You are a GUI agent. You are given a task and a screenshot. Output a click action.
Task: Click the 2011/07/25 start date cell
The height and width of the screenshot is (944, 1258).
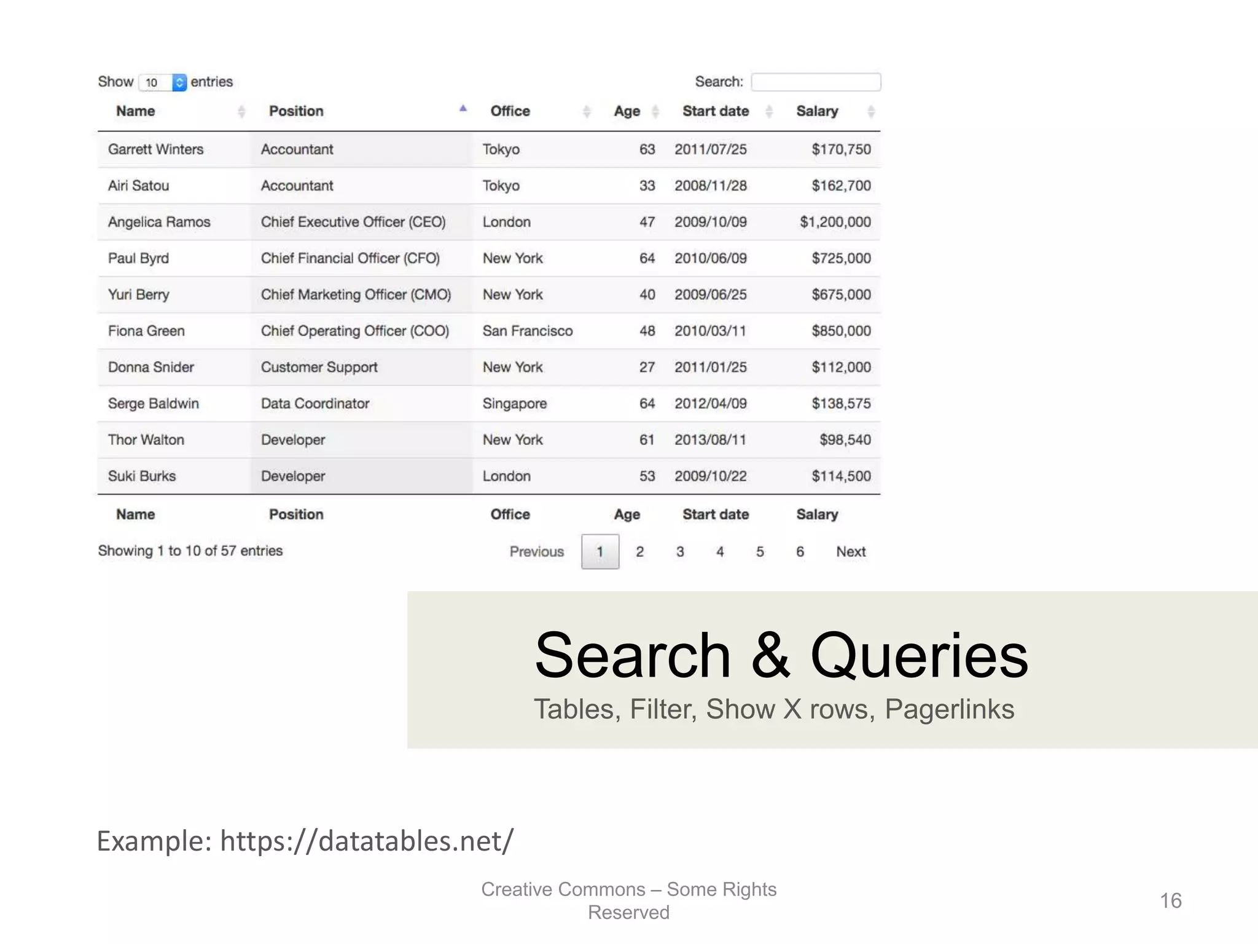click(x=711, y=149)
